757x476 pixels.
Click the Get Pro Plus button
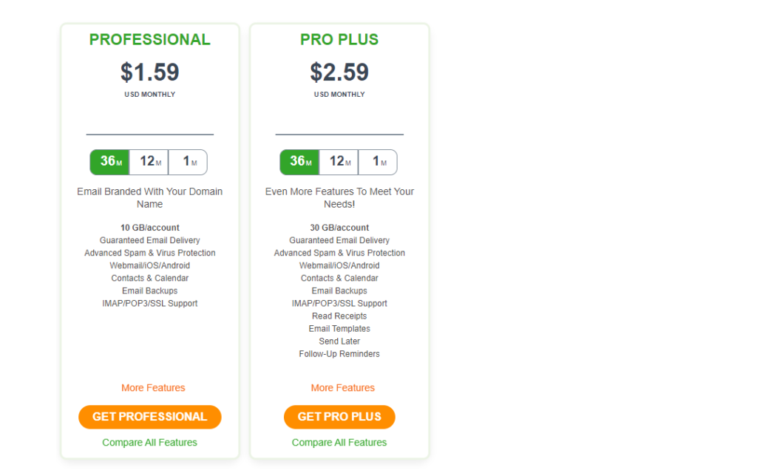[x=339, y=417]
